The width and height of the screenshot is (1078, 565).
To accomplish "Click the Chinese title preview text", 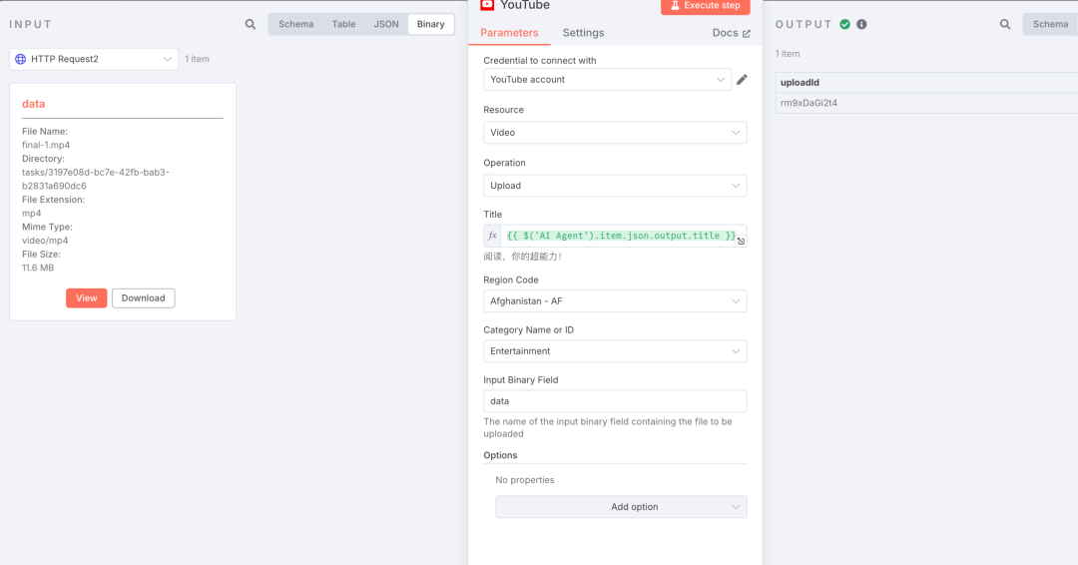I will coord(522,257).
